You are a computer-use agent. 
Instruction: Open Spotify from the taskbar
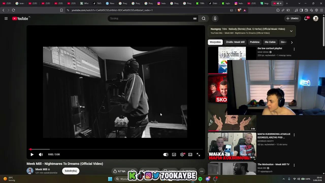pos(200,179)
